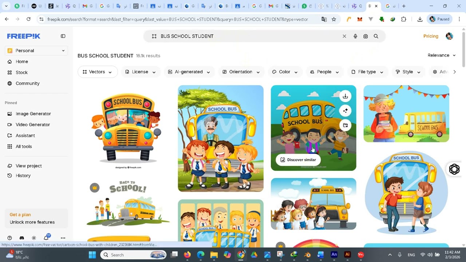Open Chrome extensions puzzle icon
This screenshot has width=466, height=262.
tap(403, 19)
